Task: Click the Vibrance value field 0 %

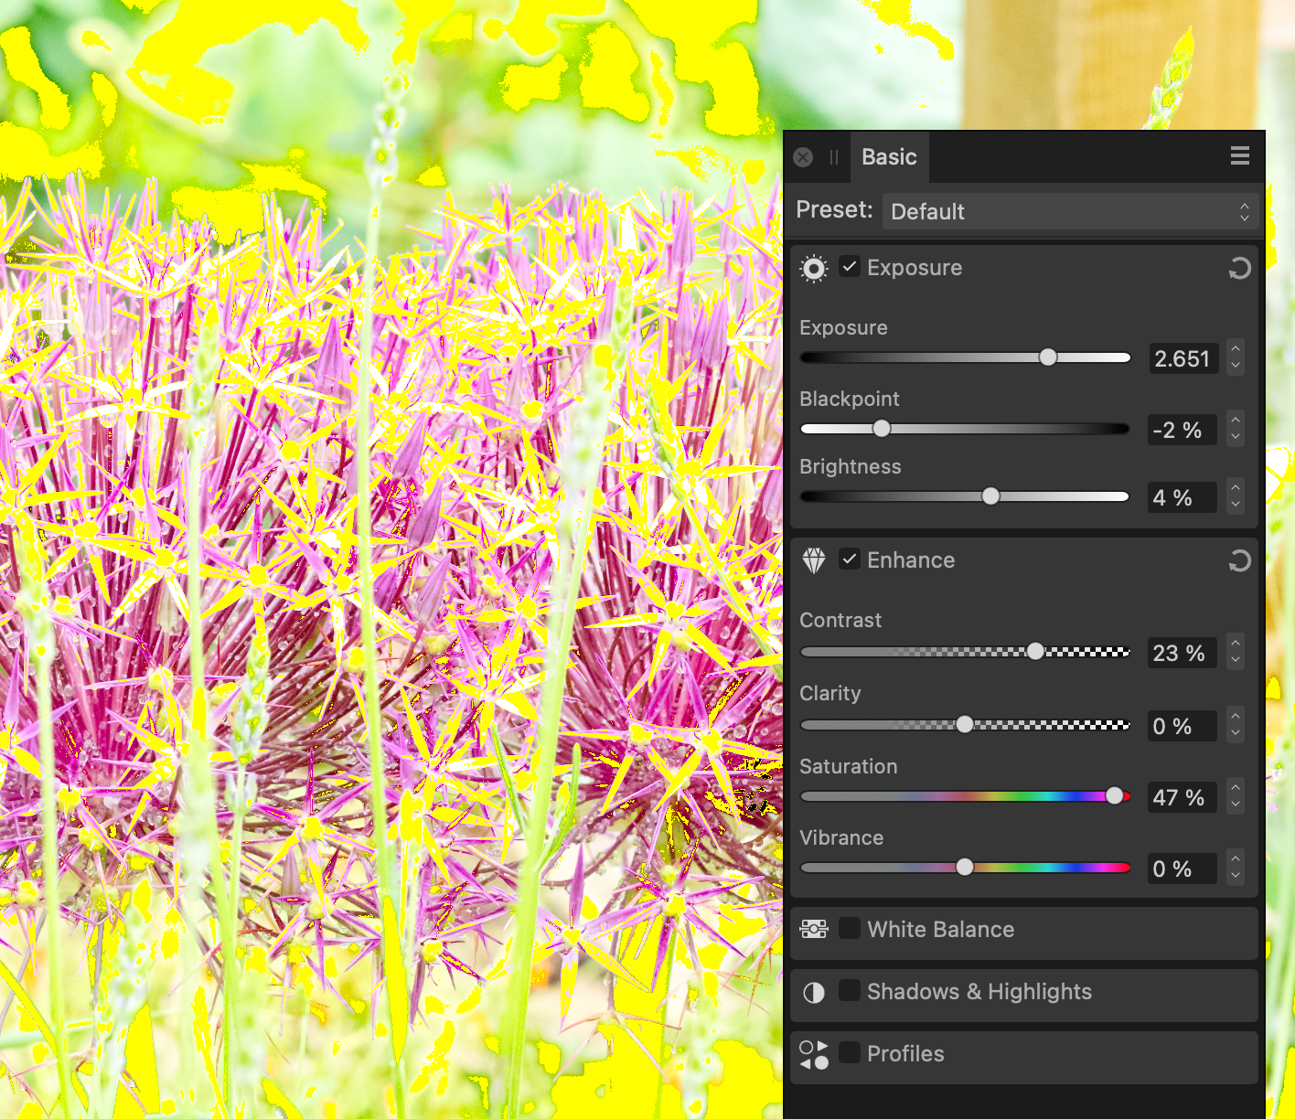Action: pos(1183,869)
